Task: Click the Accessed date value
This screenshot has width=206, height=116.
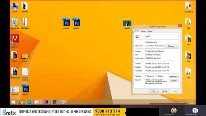Action: point(157,71)
